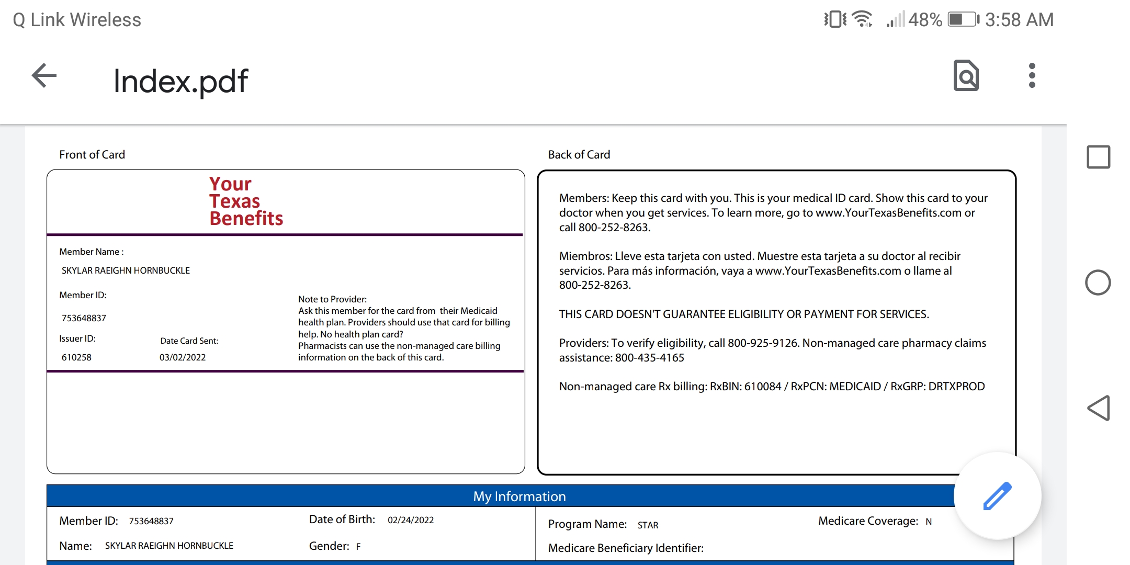Select the 'Front of Card' label
This screenshot has width=1130, height=565.
coord(92,154)
